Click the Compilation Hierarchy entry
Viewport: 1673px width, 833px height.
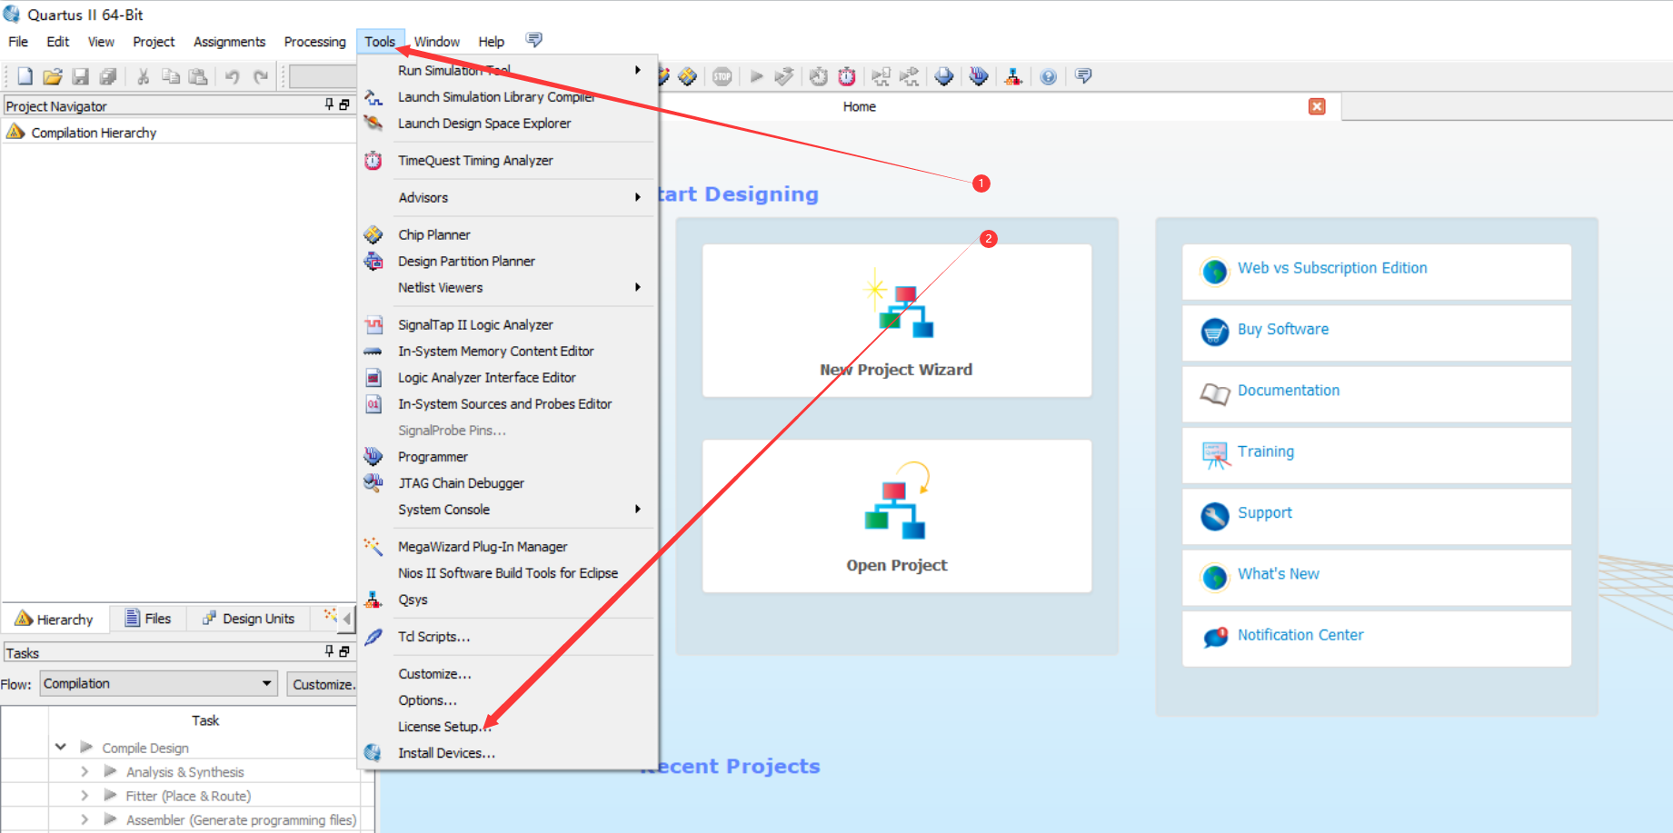click(94, 133)
